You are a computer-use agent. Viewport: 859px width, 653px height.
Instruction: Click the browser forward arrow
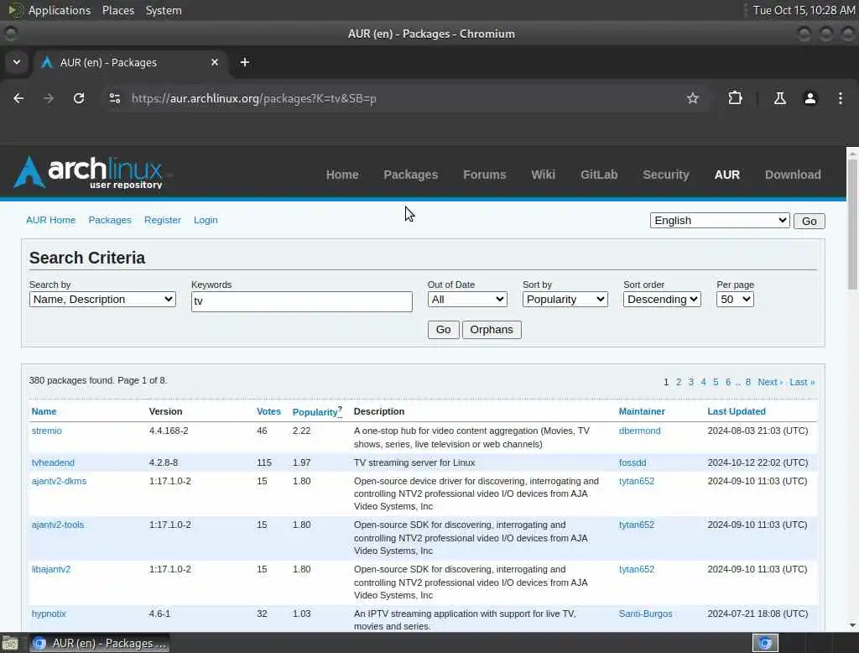pos(48,98)
